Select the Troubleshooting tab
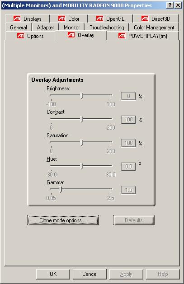 tap(107, 28)
